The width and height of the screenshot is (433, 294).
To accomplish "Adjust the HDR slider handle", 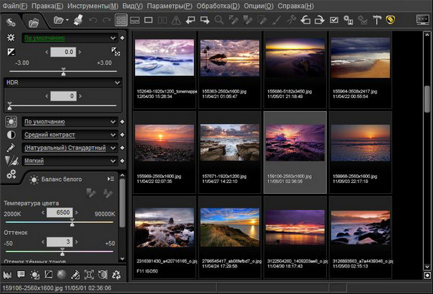I will click(9, 106).
